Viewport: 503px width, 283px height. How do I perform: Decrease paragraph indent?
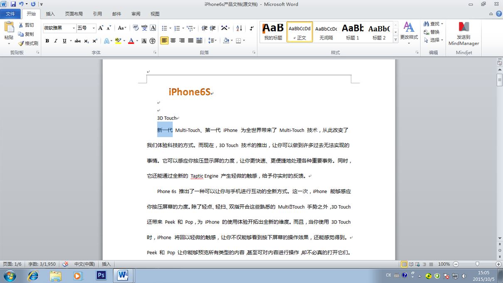(x=204, y=28)
